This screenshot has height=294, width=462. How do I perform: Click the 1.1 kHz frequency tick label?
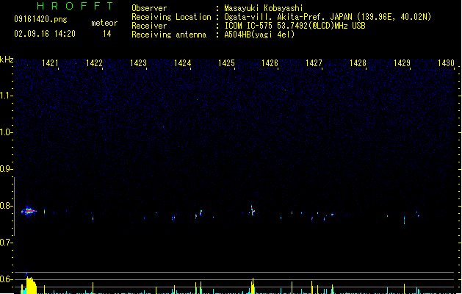tap(6, 96)
